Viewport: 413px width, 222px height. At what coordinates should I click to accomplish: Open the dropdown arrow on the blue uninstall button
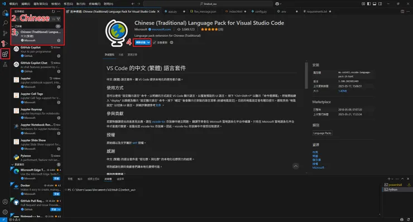pyautogui.click(x=148, y=42)
